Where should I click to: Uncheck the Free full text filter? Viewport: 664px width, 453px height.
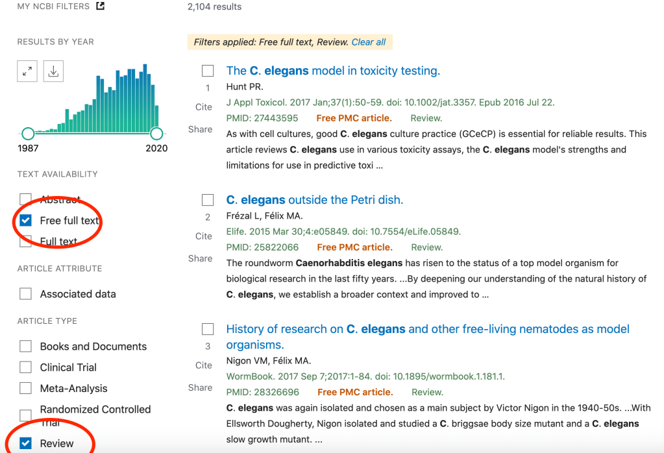click(26, 221)
